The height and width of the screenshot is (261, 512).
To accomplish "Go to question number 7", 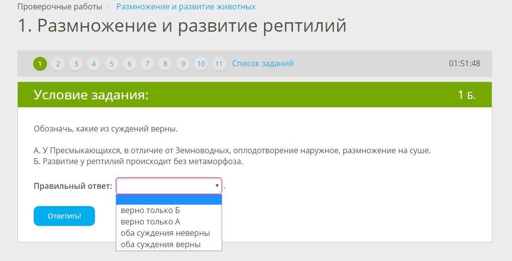I will point(147,64).
